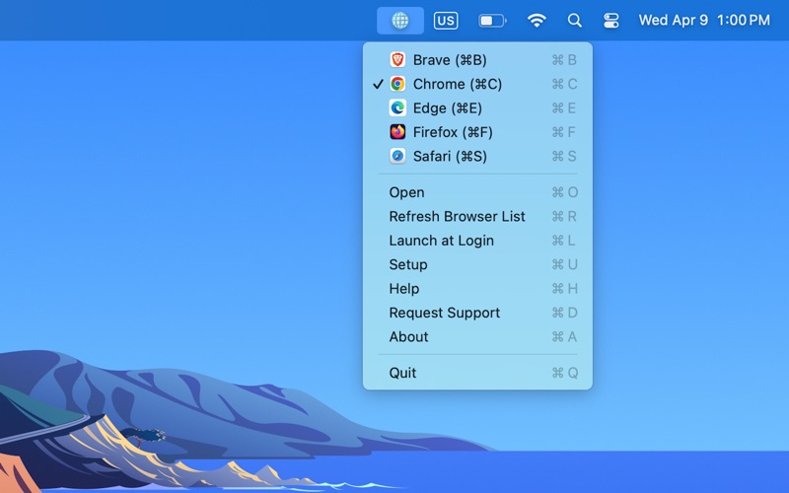This screenshot has width=789, height=493.
Task: Open Control Center toggles icon
Action: [x=610, y=20]
